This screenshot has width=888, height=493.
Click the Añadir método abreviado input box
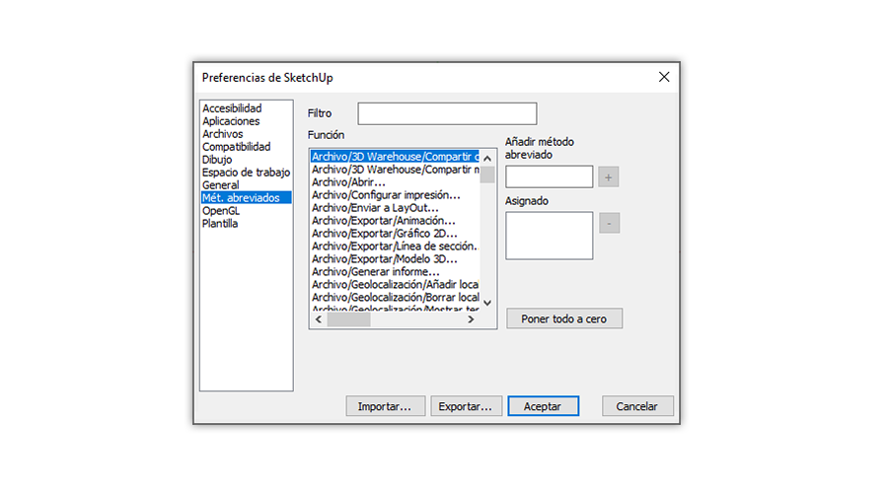(x=549, y=177)
